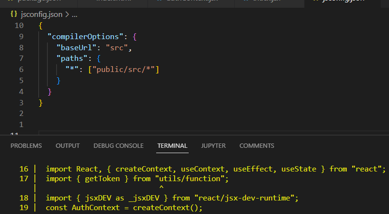Switch to the COMMENTS panel tab
389x214 pixels.
[257, 145]
